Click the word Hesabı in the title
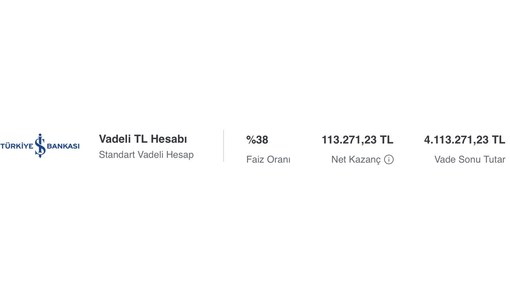The height and width of the screenshot is (287, 510). (169, 139)
